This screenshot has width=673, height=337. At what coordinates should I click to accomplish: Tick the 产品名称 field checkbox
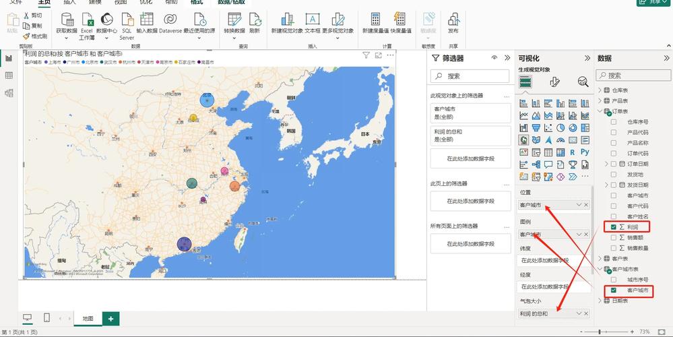pyautogui.click(x=613, y=143)
